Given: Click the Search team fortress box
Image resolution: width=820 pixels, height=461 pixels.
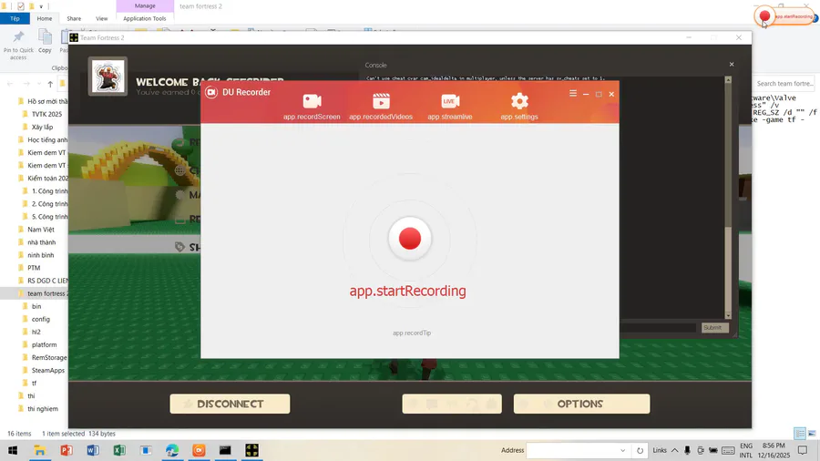Looking at the screenshot, I should (784, 84).
